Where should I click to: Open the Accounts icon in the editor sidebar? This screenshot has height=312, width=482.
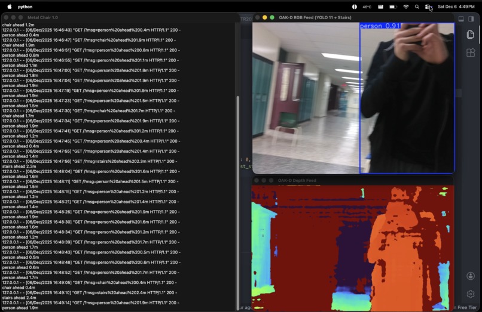coord(470,276)
